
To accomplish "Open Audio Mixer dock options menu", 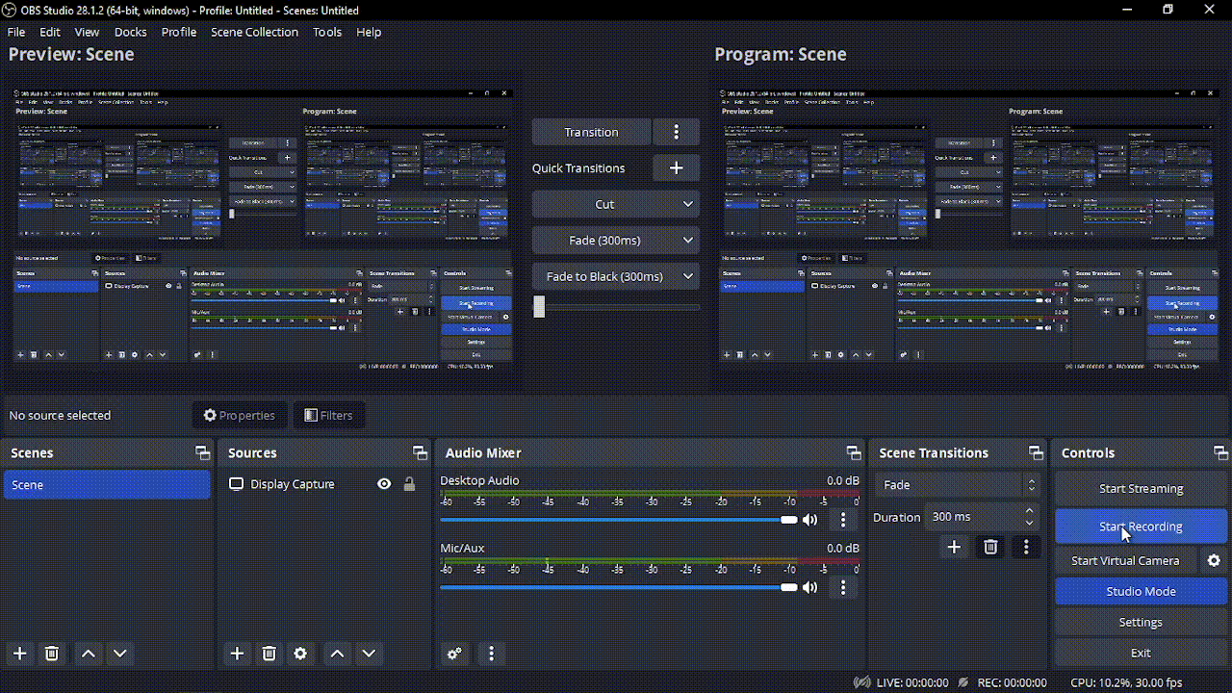I will click(491, 654).
